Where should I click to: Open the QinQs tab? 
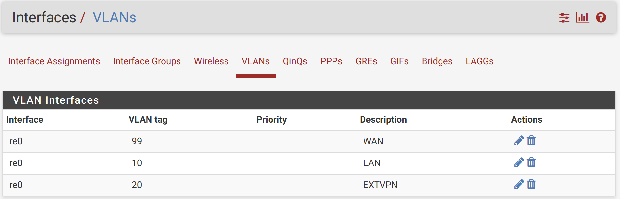(295, 61)
